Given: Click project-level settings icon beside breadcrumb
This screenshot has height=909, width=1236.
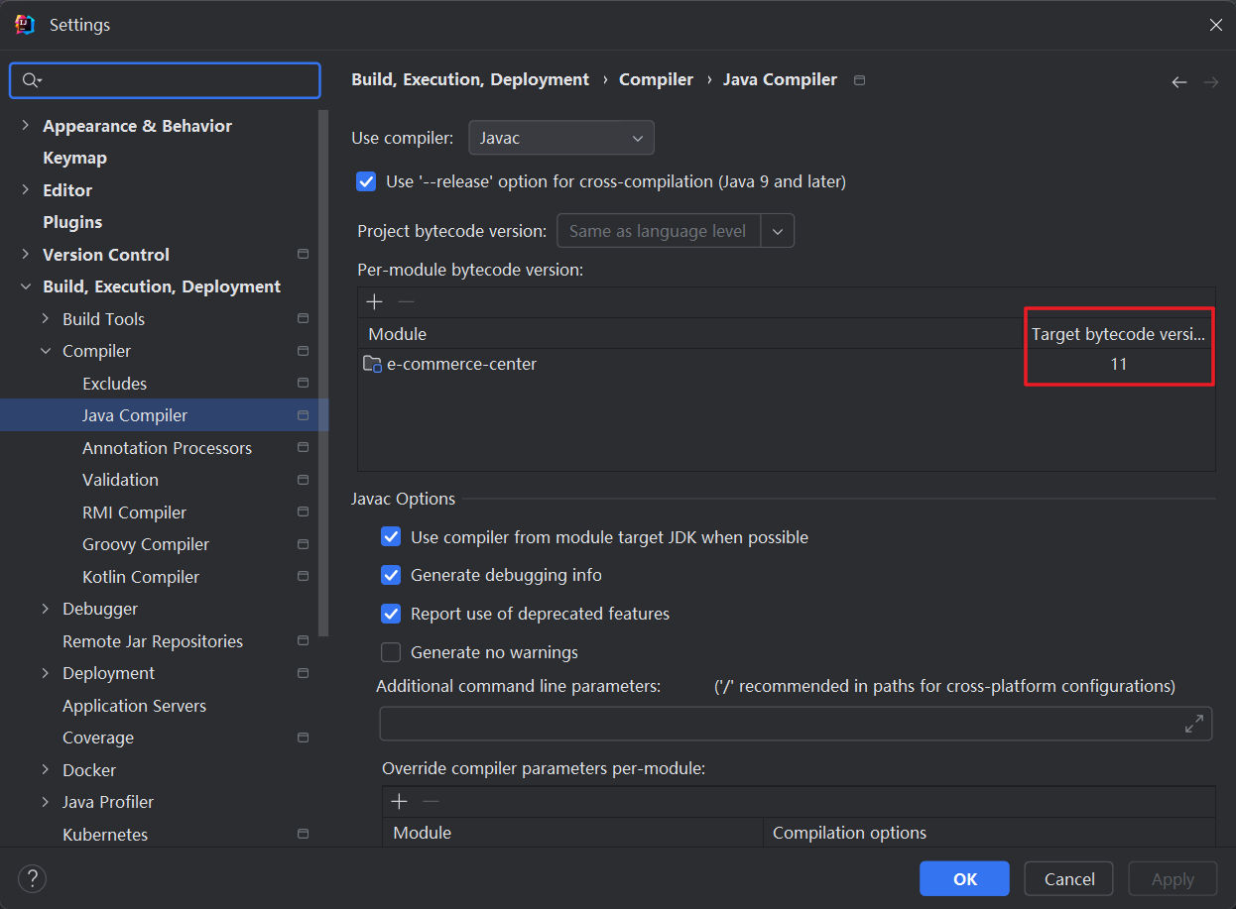Looking at the screenshot, I should point(859,80).
